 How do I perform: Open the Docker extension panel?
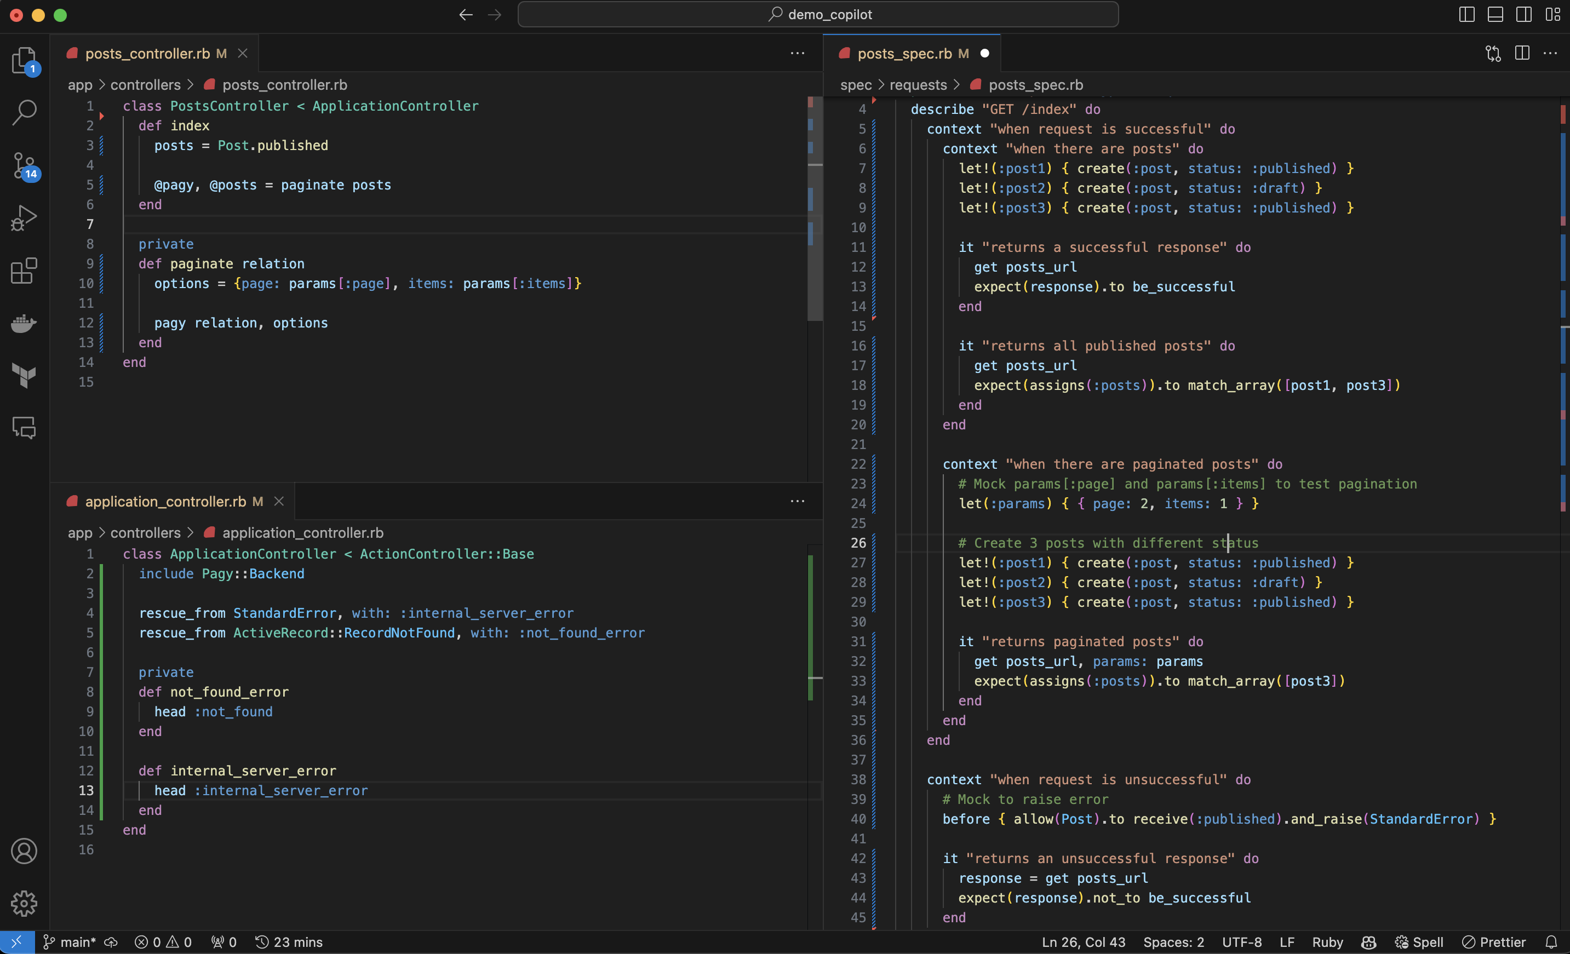[24, 324]
